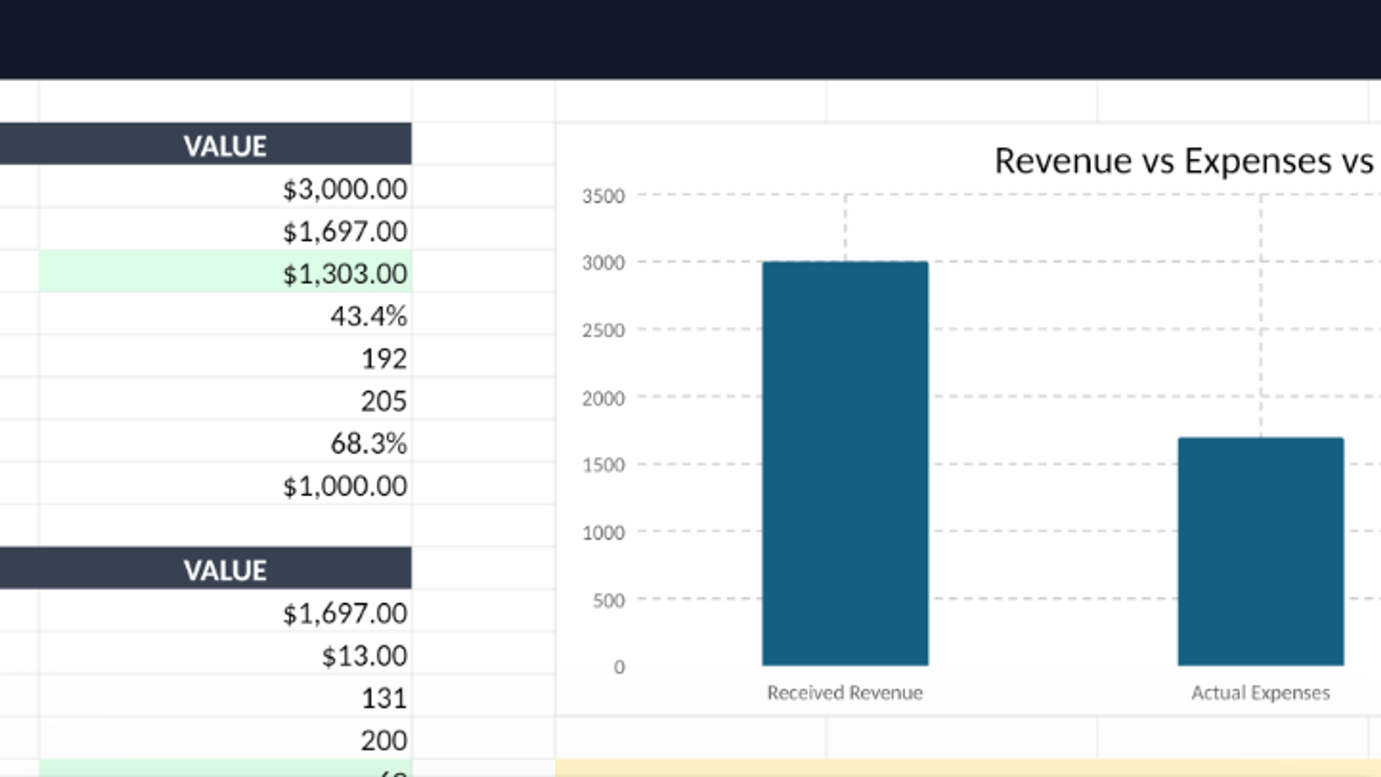Viewport: 1381px width, 777px height.
Task: Select the Actual Expenses bar in chart
Action: [x=1261, y=551]
